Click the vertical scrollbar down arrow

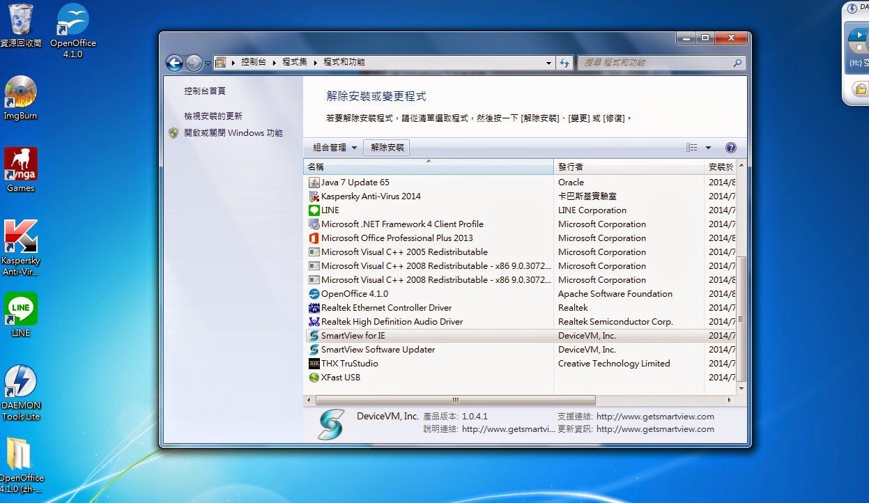741,389
